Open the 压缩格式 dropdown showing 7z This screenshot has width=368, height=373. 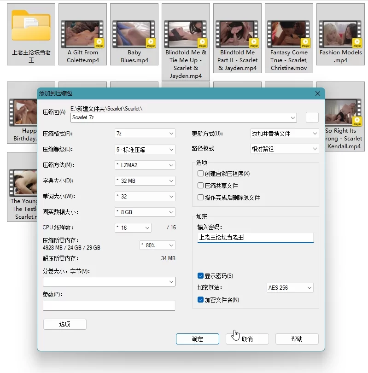(145, 134)
